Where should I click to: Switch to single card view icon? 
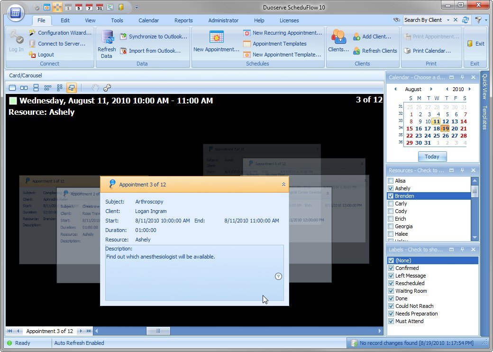tap(12, 88)
